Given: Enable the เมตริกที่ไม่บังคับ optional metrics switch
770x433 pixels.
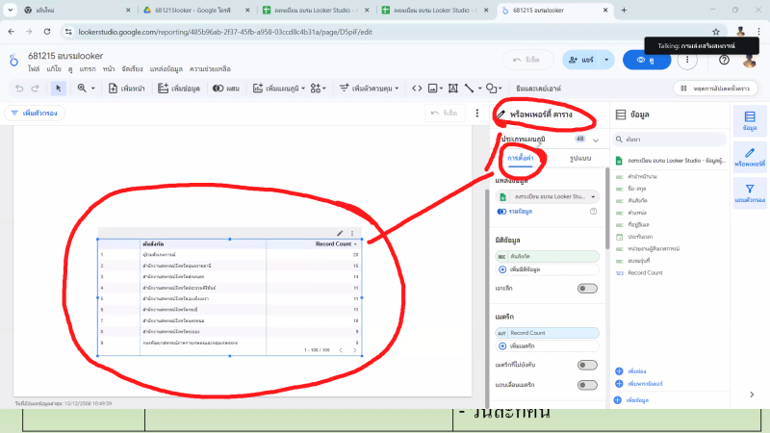Looking at the screenshot, I should tap(586, 365).
